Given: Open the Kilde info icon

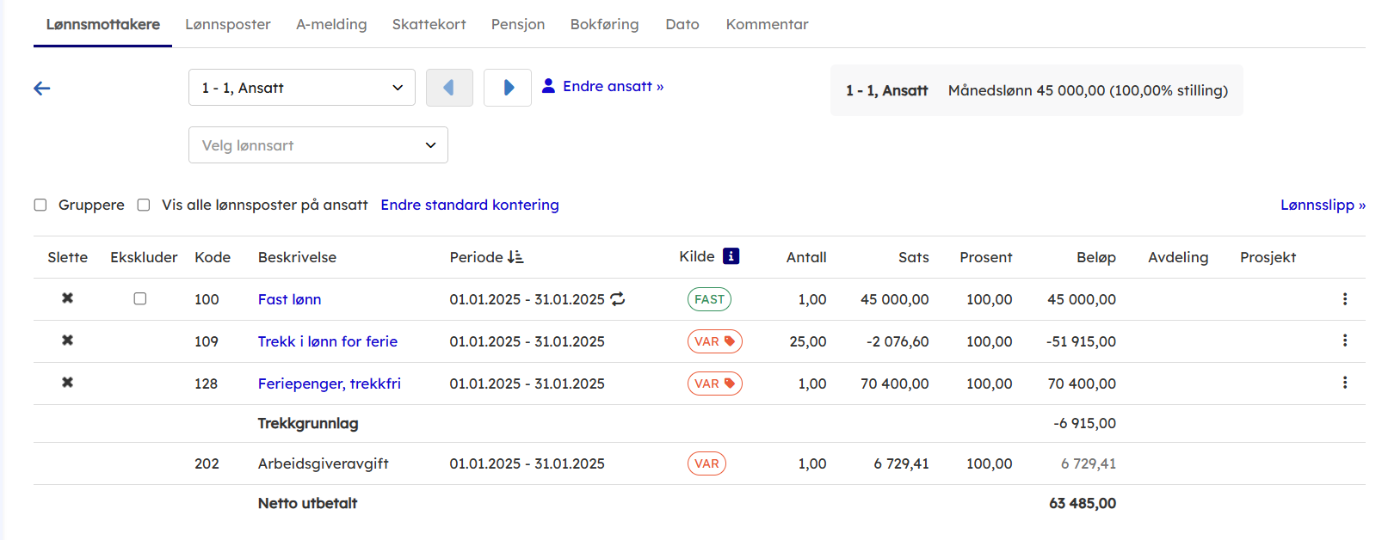Looking at the screenshot, I should click(x=731, y=256).
